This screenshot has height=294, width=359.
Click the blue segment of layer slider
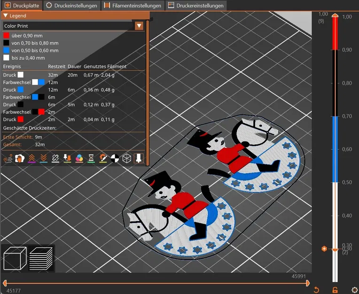[335, 149]
